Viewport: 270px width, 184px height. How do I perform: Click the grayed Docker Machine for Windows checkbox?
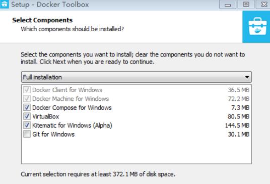click(27, 99)
